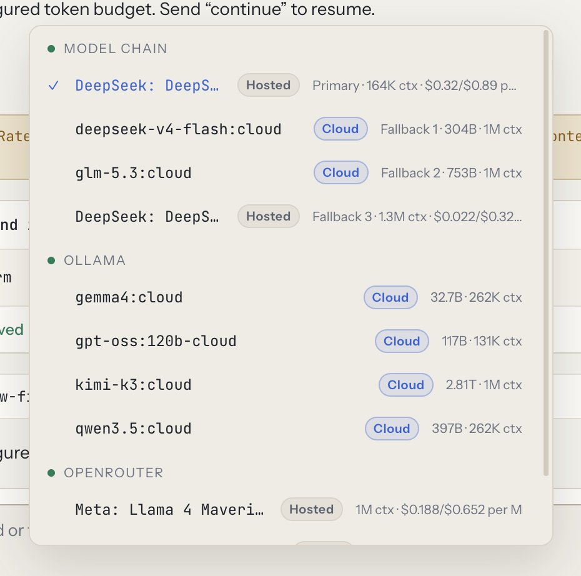This screenshot has height=576, width=581.
Task: Click the MODEL CHAIN section header
Action: [x=116, y=49]
